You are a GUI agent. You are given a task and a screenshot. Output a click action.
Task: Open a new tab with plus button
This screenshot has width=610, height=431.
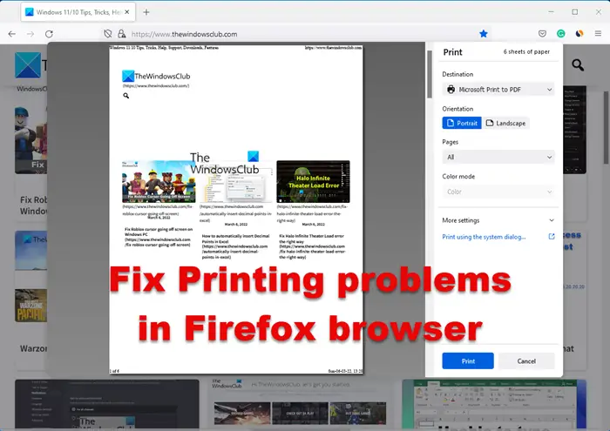(x=146, y=12)
